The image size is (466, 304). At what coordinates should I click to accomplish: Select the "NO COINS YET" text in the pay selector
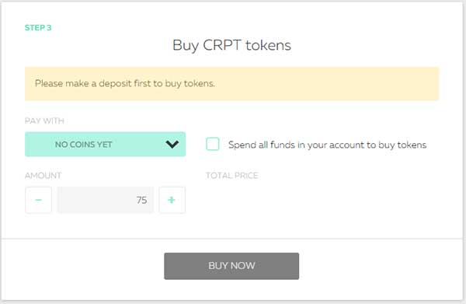[x=84, y=145]
